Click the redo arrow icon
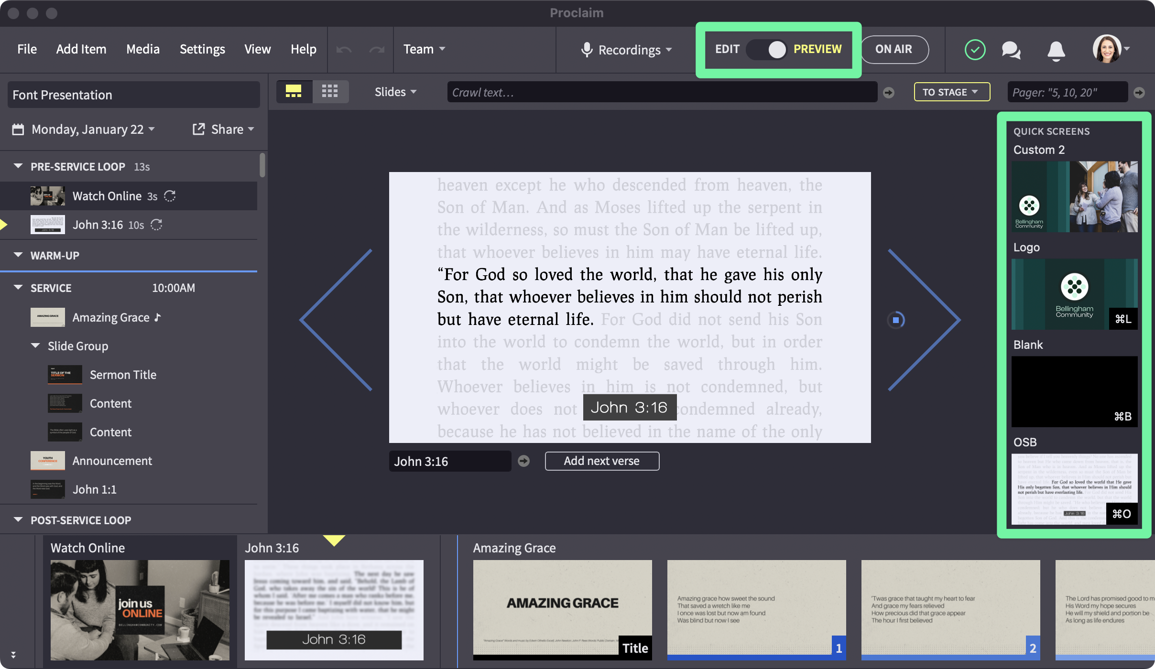Screen dimensions: 1155x669 click(377, 50)
